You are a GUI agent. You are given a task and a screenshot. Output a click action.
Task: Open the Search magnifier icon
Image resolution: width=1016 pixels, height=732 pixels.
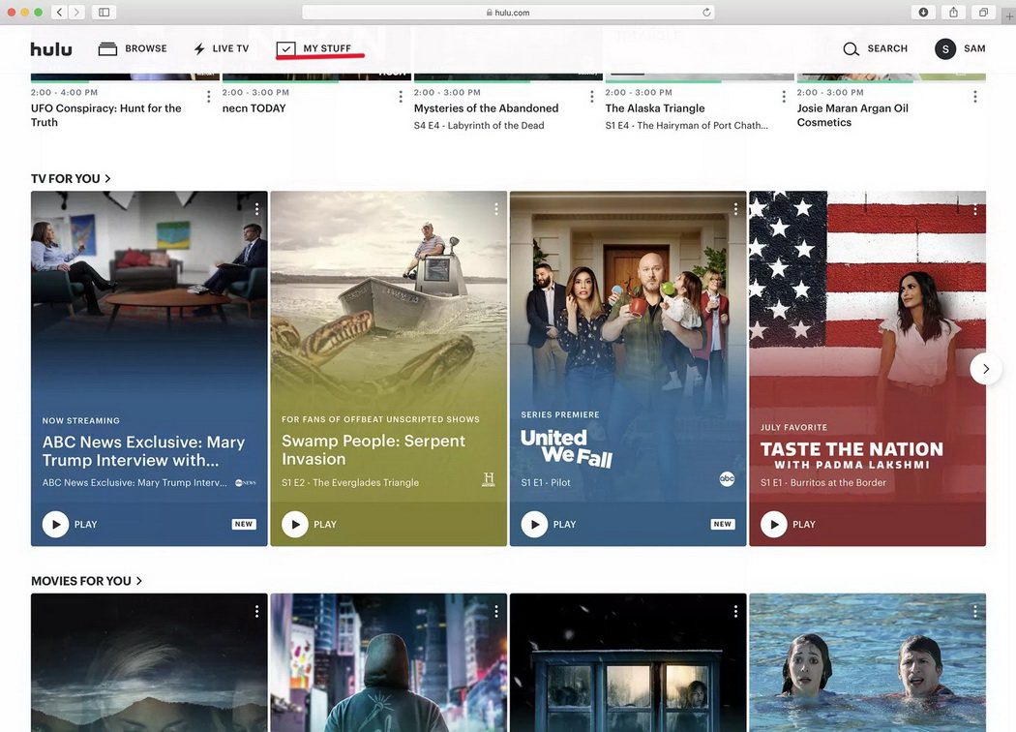tap(851, 49)
